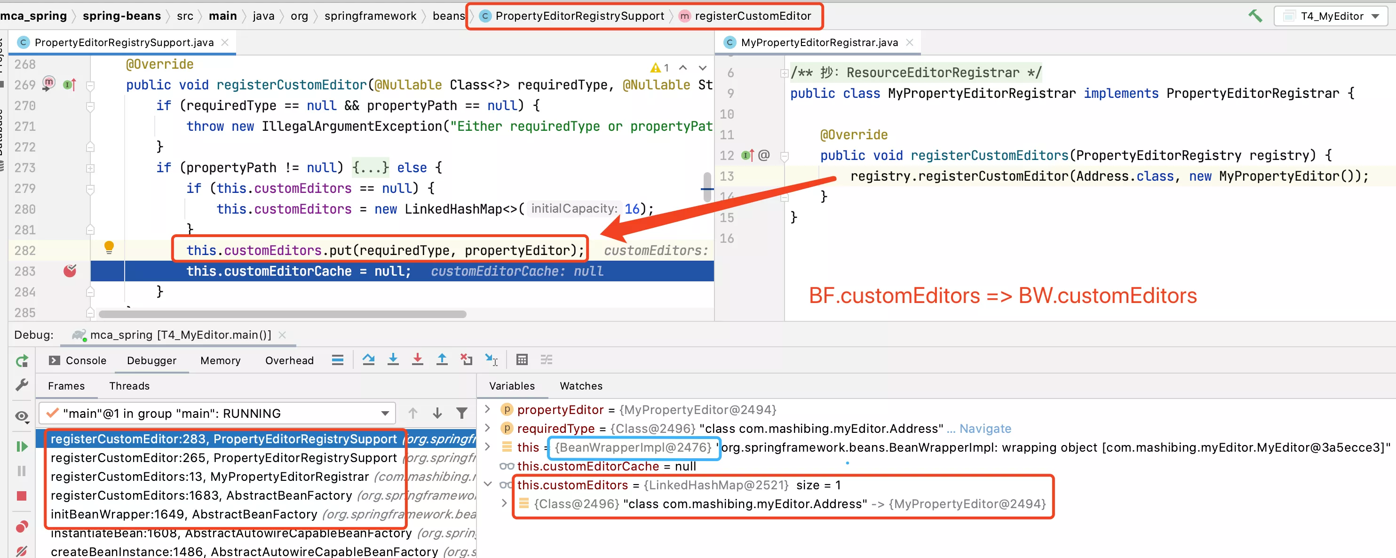This screenshot has width=1396, height=558.
Task: Click the implements gutter icon on line 12
Action: tap(748, 155)
